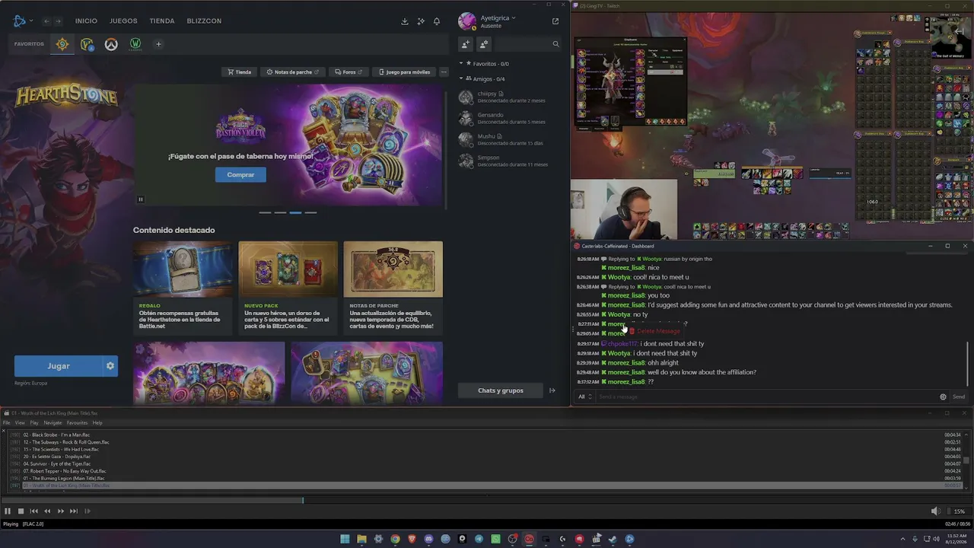Open the more options ellipsis for Hearthstone

point(444,72)
